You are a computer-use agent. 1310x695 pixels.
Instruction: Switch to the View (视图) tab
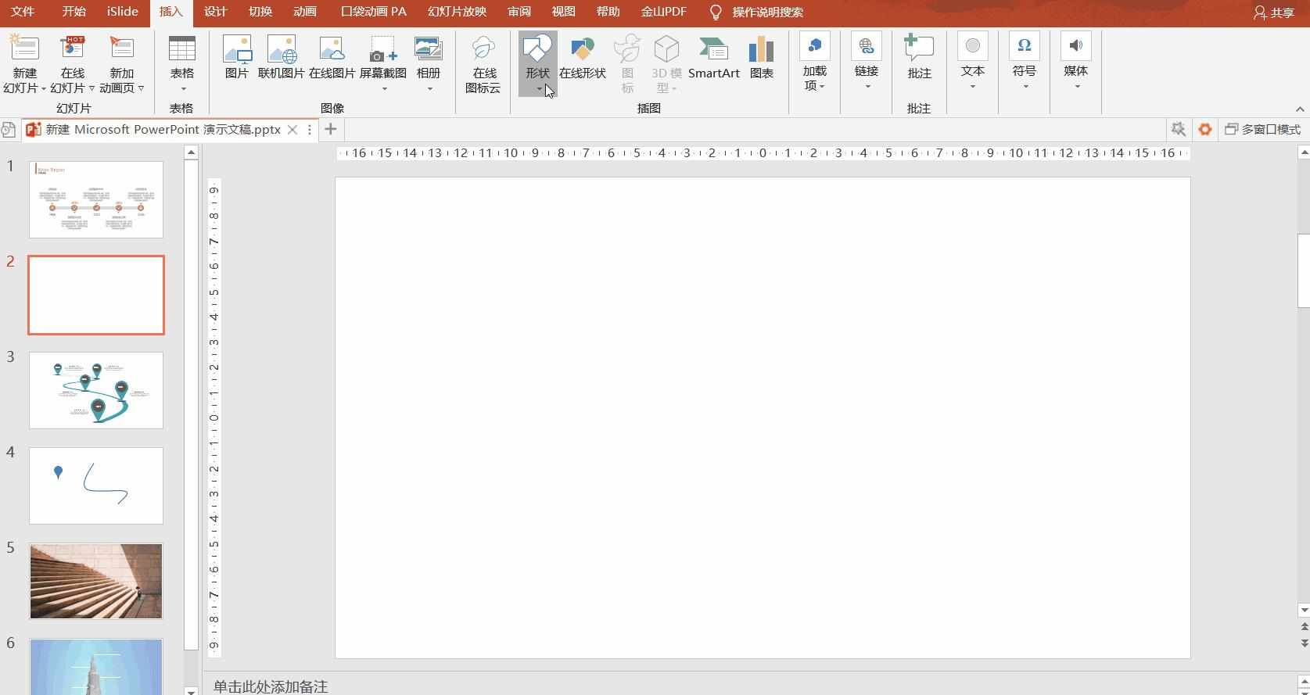coord(563,12)
